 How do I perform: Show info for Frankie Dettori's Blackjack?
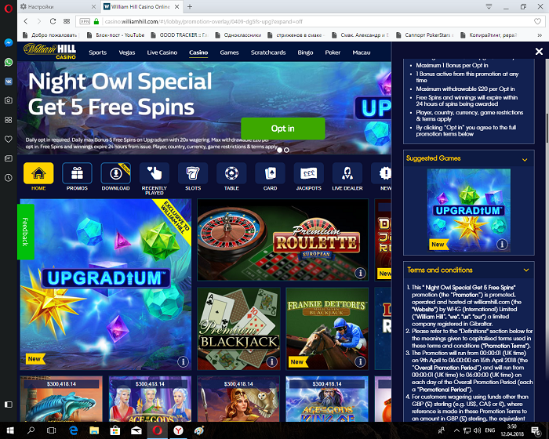coord(360,361)
